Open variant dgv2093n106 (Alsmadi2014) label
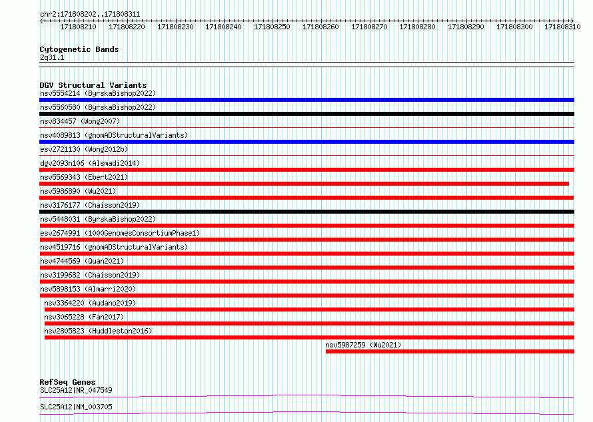 (x=90, y=163)
